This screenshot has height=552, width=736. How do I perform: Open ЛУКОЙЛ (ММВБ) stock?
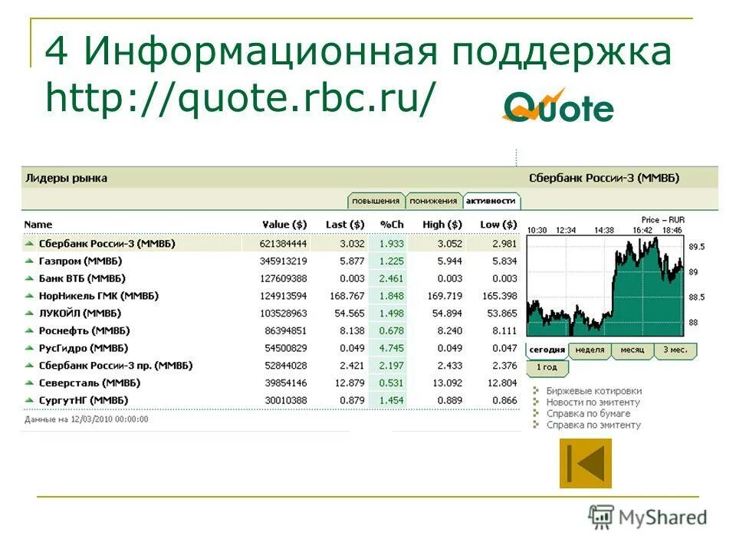80,313
